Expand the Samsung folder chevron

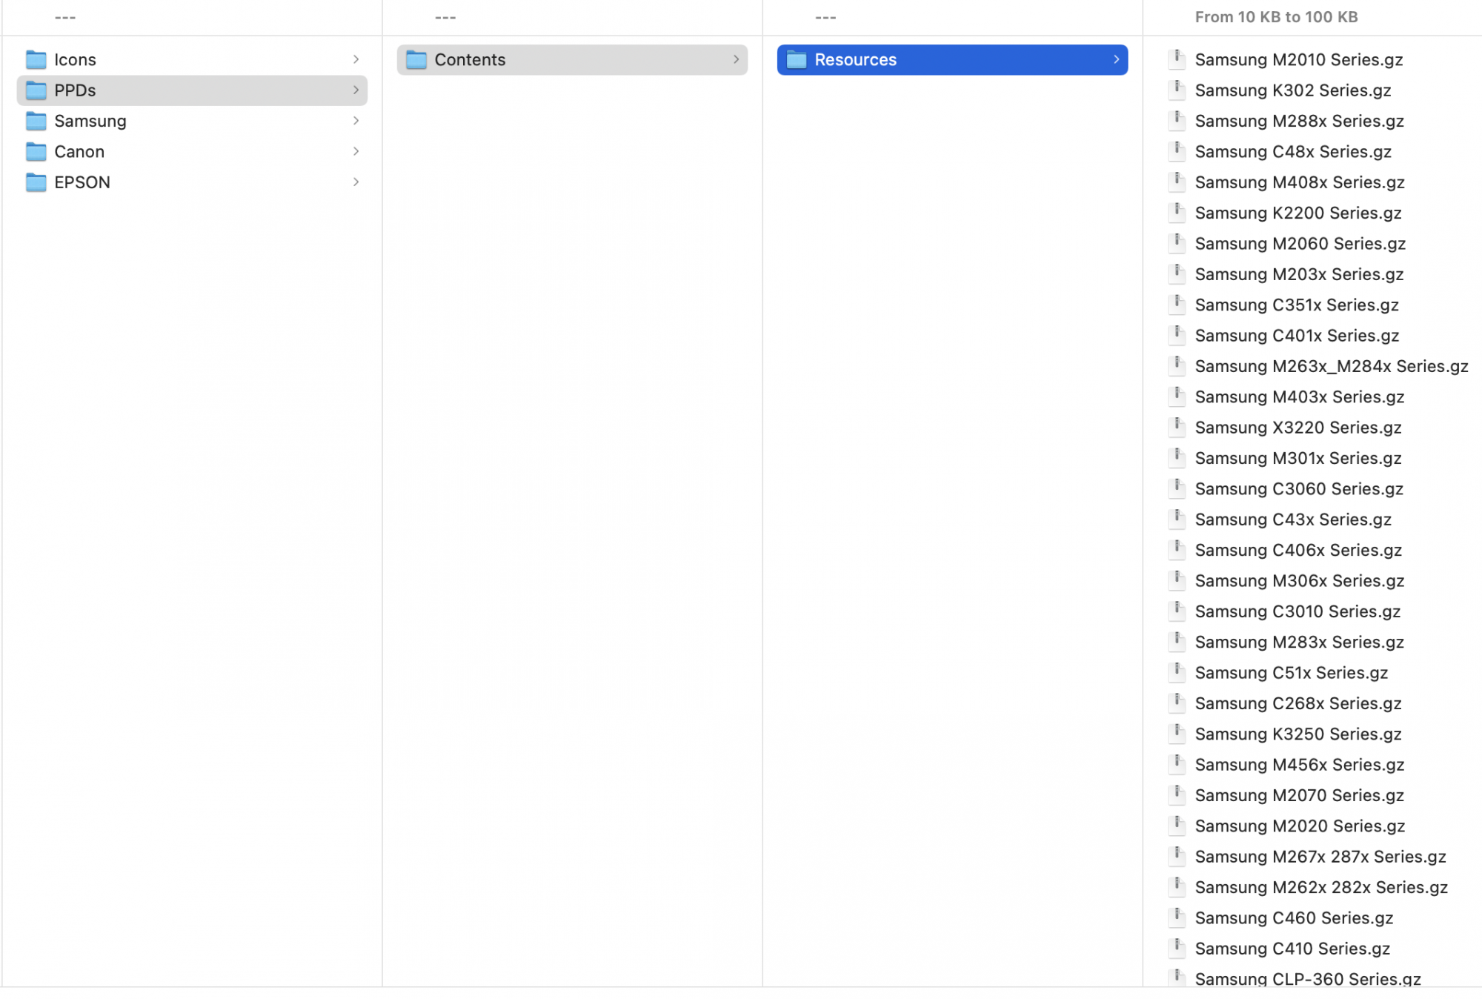pyautogui.click(x=356, y=121)
